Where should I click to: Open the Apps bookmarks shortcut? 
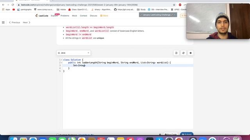(x=6, y=9)
